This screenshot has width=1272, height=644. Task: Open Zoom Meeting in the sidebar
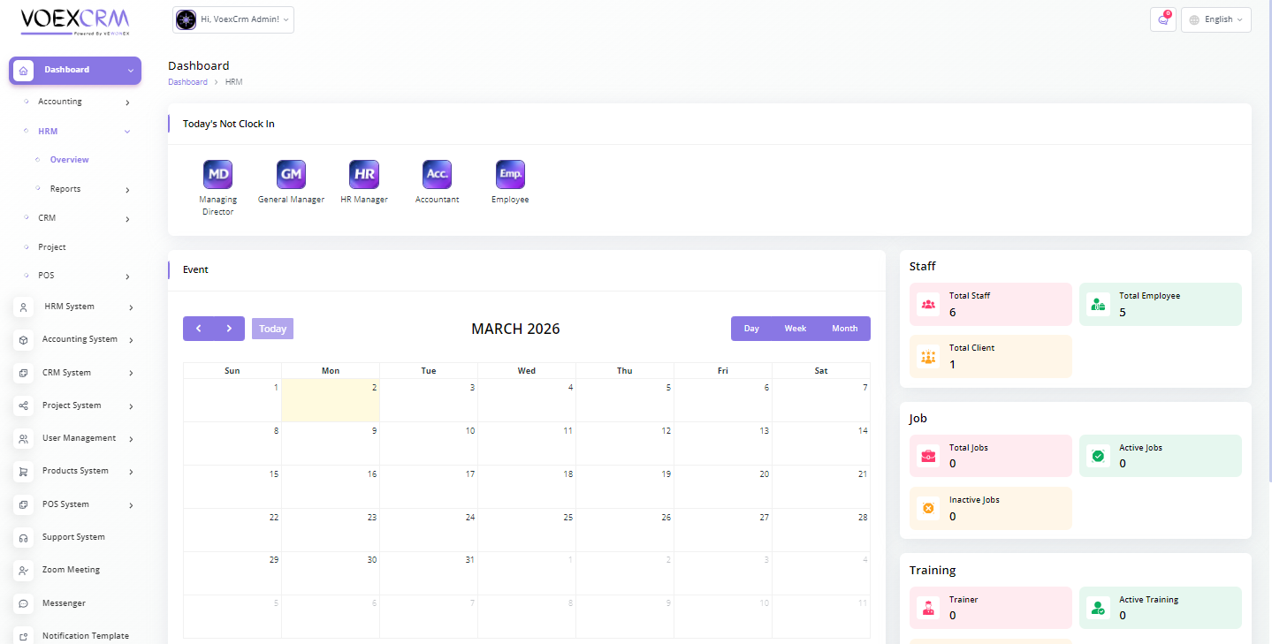click(x=71, y=570)
